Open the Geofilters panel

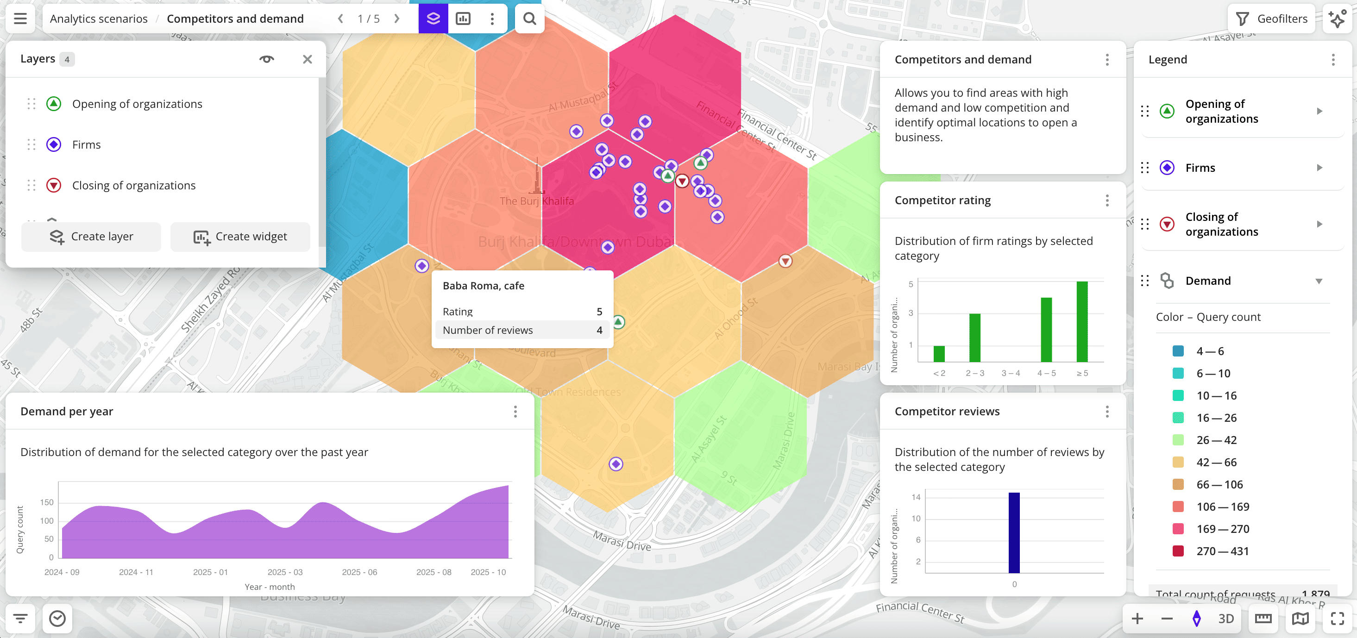(1272, 19)
